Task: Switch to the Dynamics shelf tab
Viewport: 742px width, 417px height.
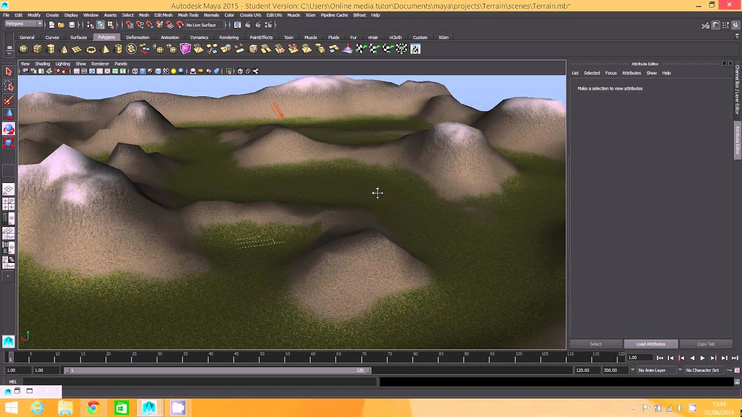Action: coord(199,38)
